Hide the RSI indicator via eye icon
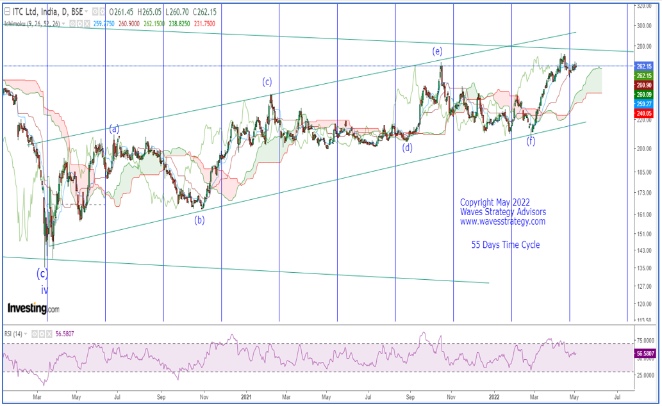The width and height of the screenshot is (662, 406). (35, 334)
